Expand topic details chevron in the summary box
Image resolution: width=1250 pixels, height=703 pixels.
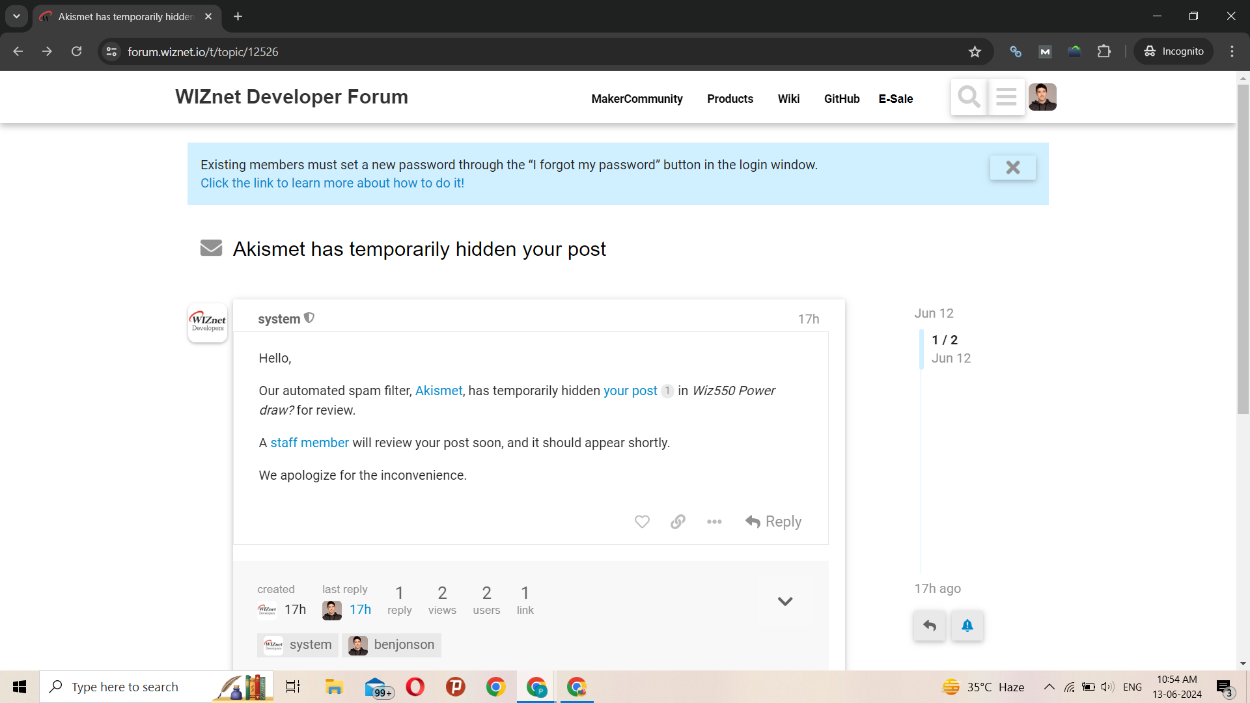pos(785,601)
